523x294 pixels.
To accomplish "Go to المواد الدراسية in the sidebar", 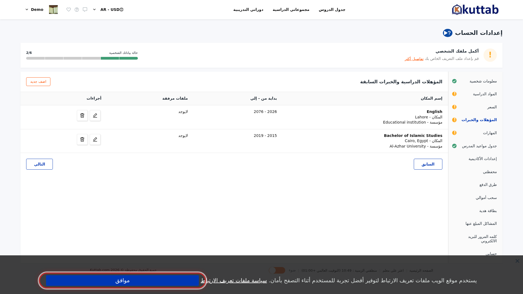I will [485, 94].
